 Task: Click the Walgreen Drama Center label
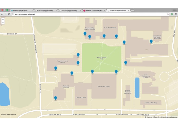(x=62, y=61)
